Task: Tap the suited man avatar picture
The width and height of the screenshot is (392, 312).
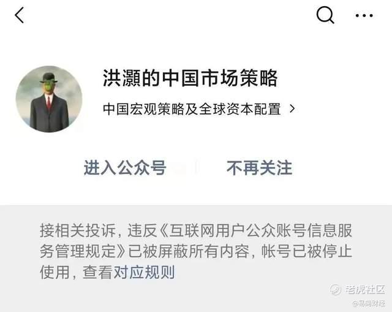Action: (49, 99)
